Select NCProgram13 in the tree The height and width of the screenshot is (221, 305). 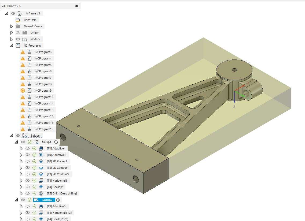coord(44,116)
